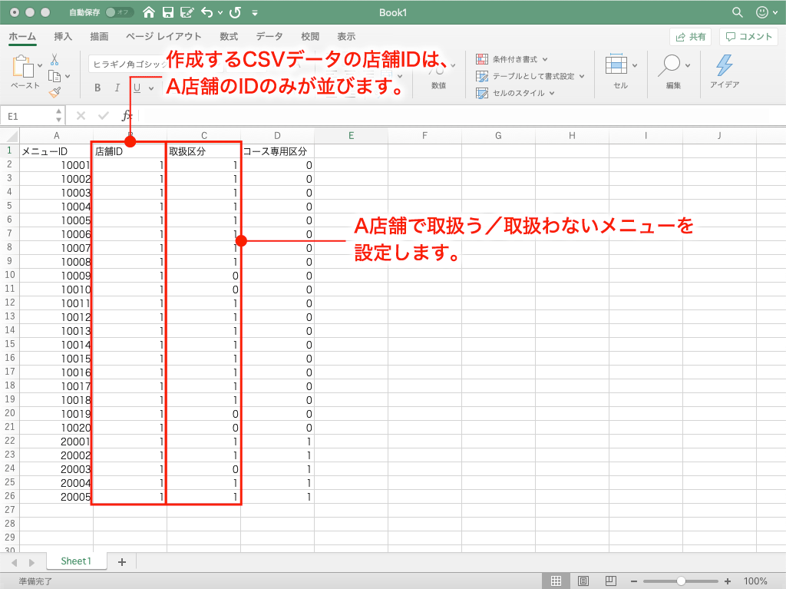Select row 10 header
The width and height of the screenshot is (786, 589).
coord(9,275)
